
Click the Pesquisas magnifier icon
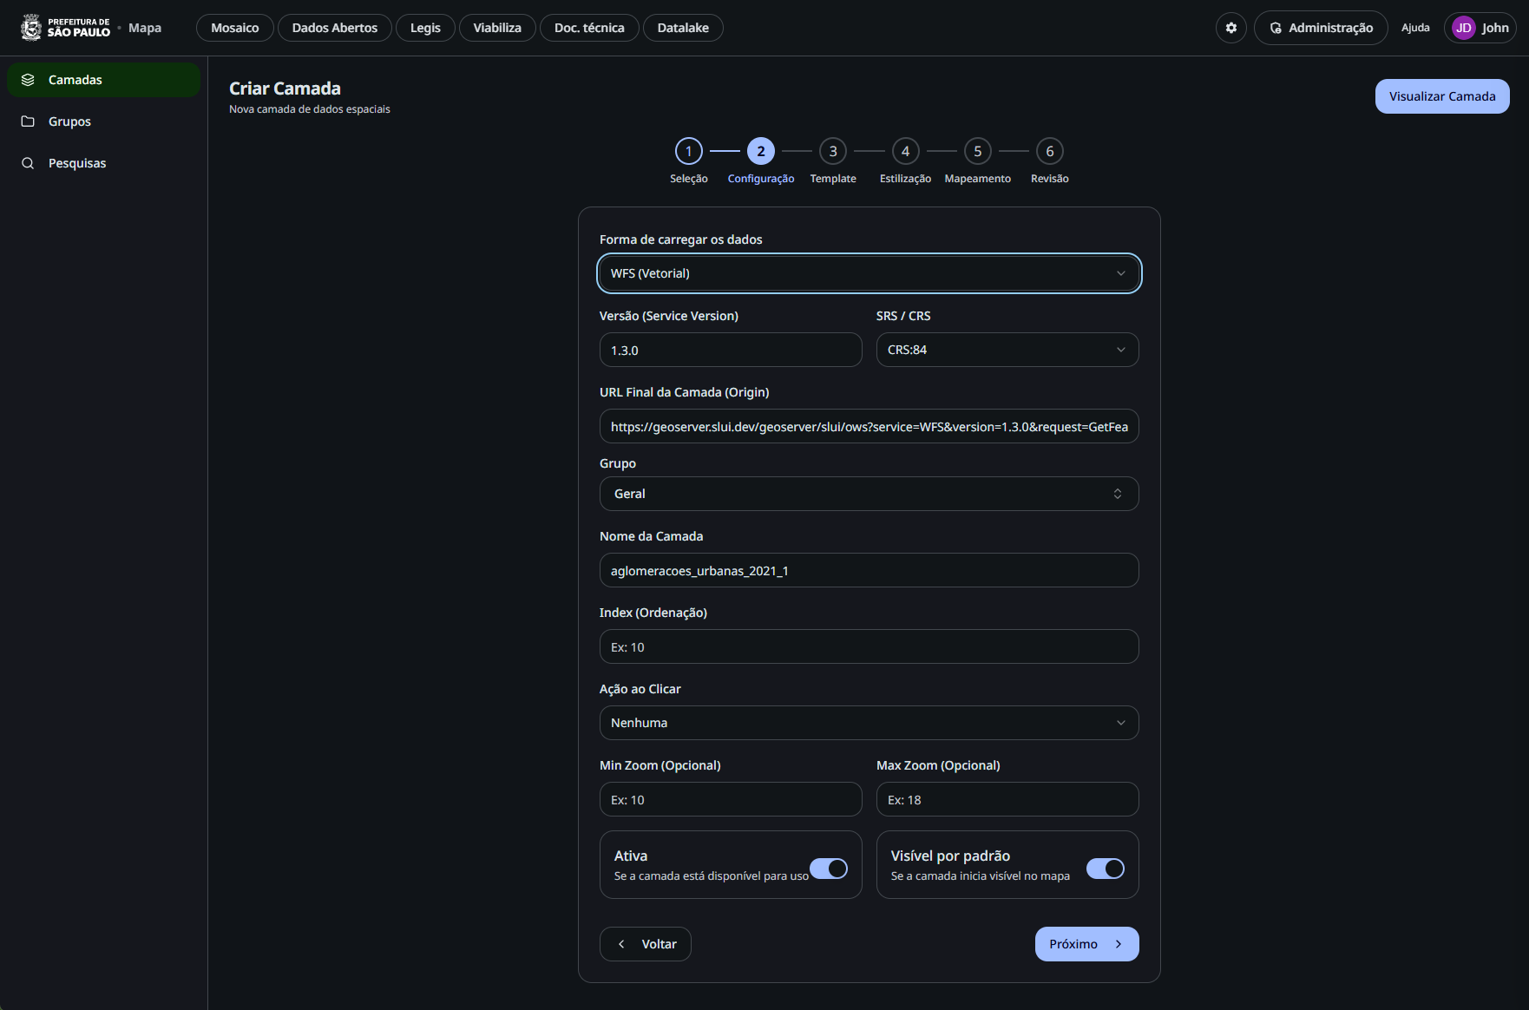pyautogui.click(x=28, y=163)
